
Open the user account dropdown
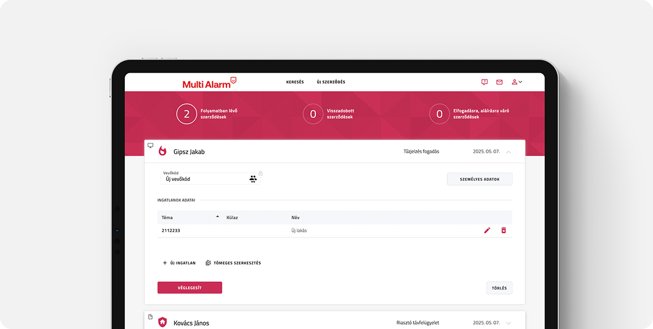coord(516,82)
